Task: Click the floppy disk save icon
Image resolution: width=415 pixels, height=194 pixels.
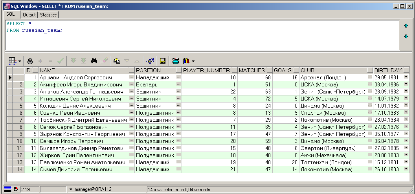Action: (162, 61)
